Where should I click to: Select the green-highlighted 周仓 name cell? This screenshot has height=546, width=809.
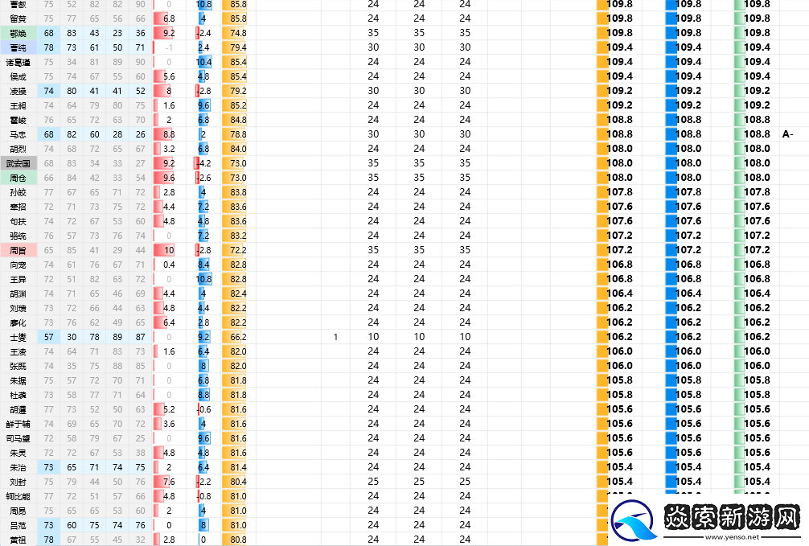[18, 178]
